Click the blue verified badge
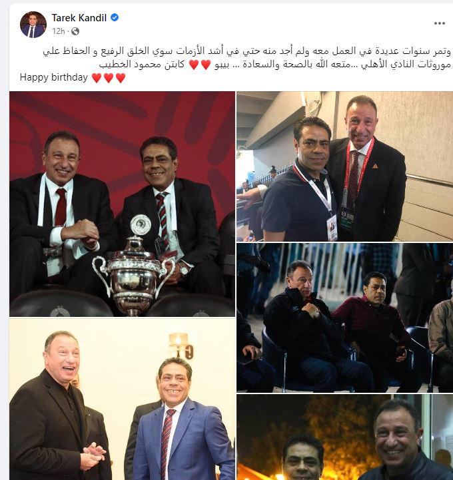Image resolution: width=453 pixels, height=480 pixels. click(x=115, y=17)
